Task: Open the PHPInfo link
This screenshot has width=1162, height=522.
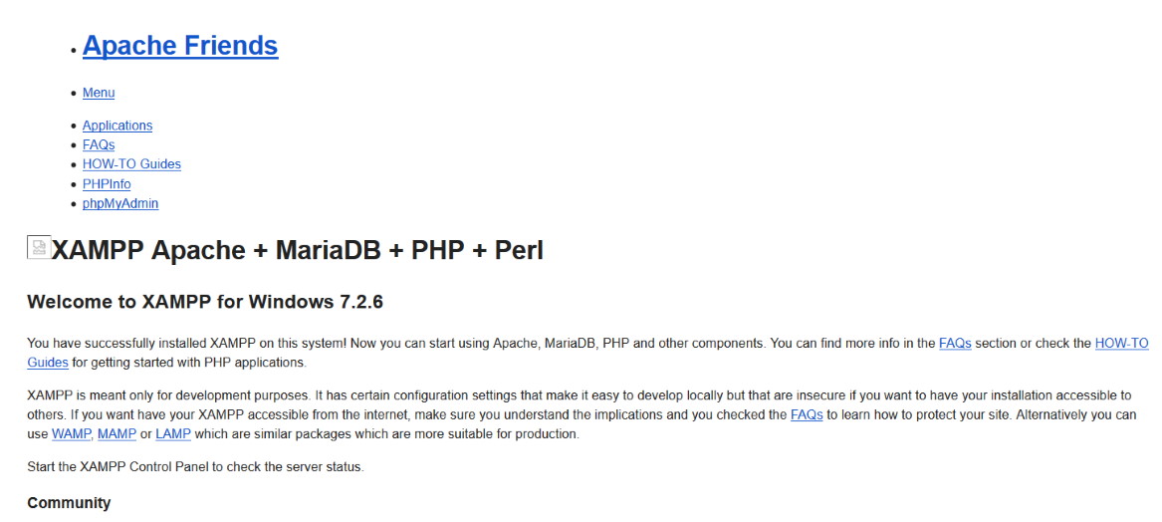Action: coord(107,184)
